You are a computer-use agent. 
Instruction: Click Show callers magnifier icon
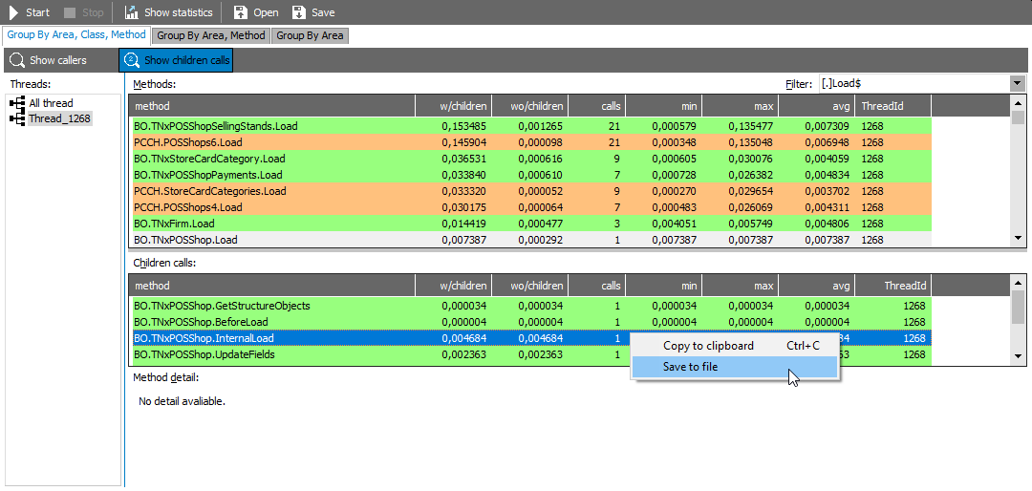(16, 60)
